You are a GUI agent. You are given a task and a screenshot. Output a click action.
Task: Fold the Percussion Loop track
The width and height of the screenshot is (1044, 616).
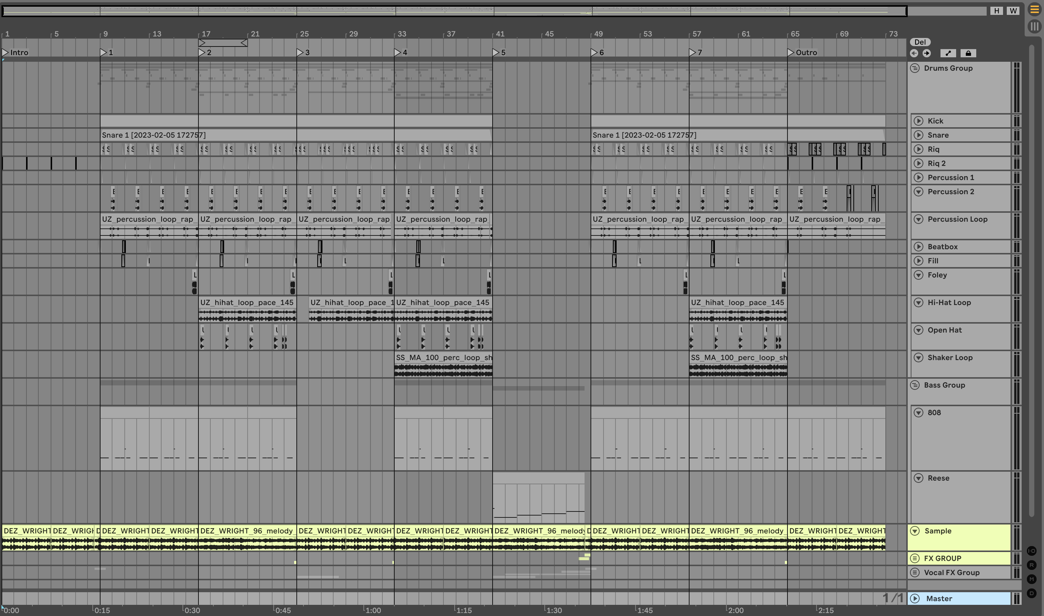919,219
